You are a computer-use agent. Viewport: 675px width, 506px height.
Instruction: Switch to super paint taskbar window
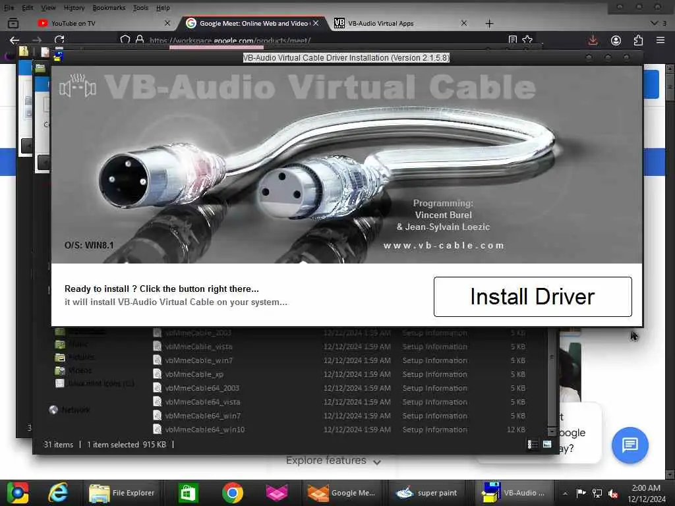click(427, 493)
